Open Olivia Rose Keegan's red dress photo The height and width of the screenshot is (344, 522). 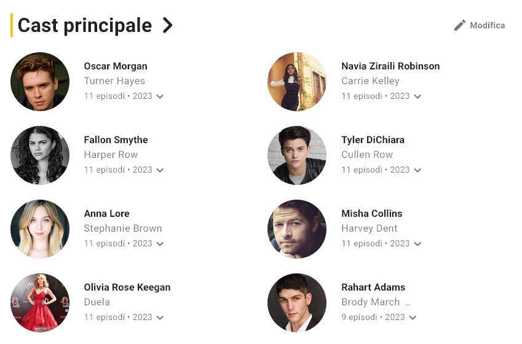pyautogui.click(x=40, y=303)
